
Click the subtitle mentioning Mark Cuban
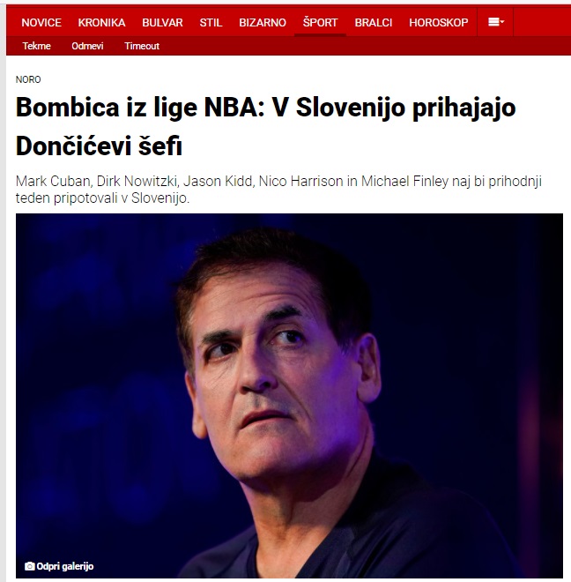(x=278, y=190)
